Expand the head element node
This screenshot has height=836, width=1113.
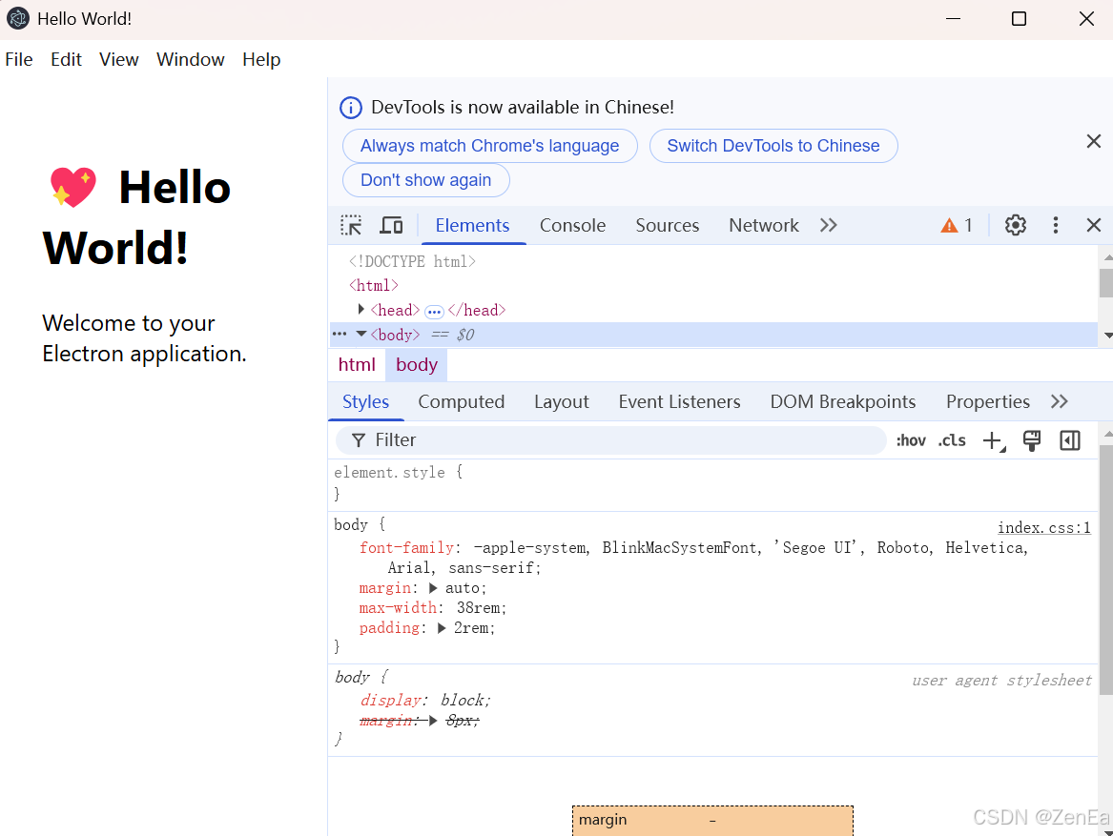[x=361, y=310]
